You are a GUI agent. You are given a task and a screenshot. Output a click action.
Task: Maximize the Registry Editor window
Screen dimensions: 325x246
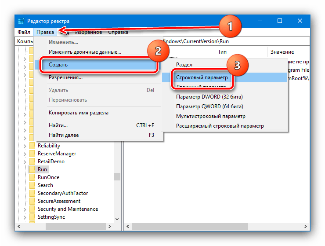(x=280, y=21)
